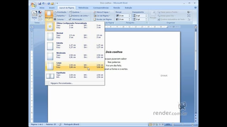
Task: Click Palavras: 20 word count
Action: 51,125
